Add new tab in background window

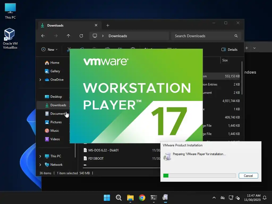point(247,48)
